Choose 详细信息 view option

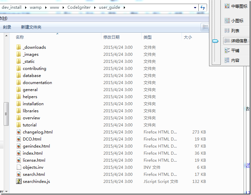[x=236, y=41]
